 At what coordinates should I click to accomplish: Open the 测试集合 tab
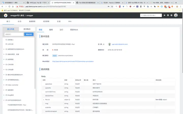point(27,29)
